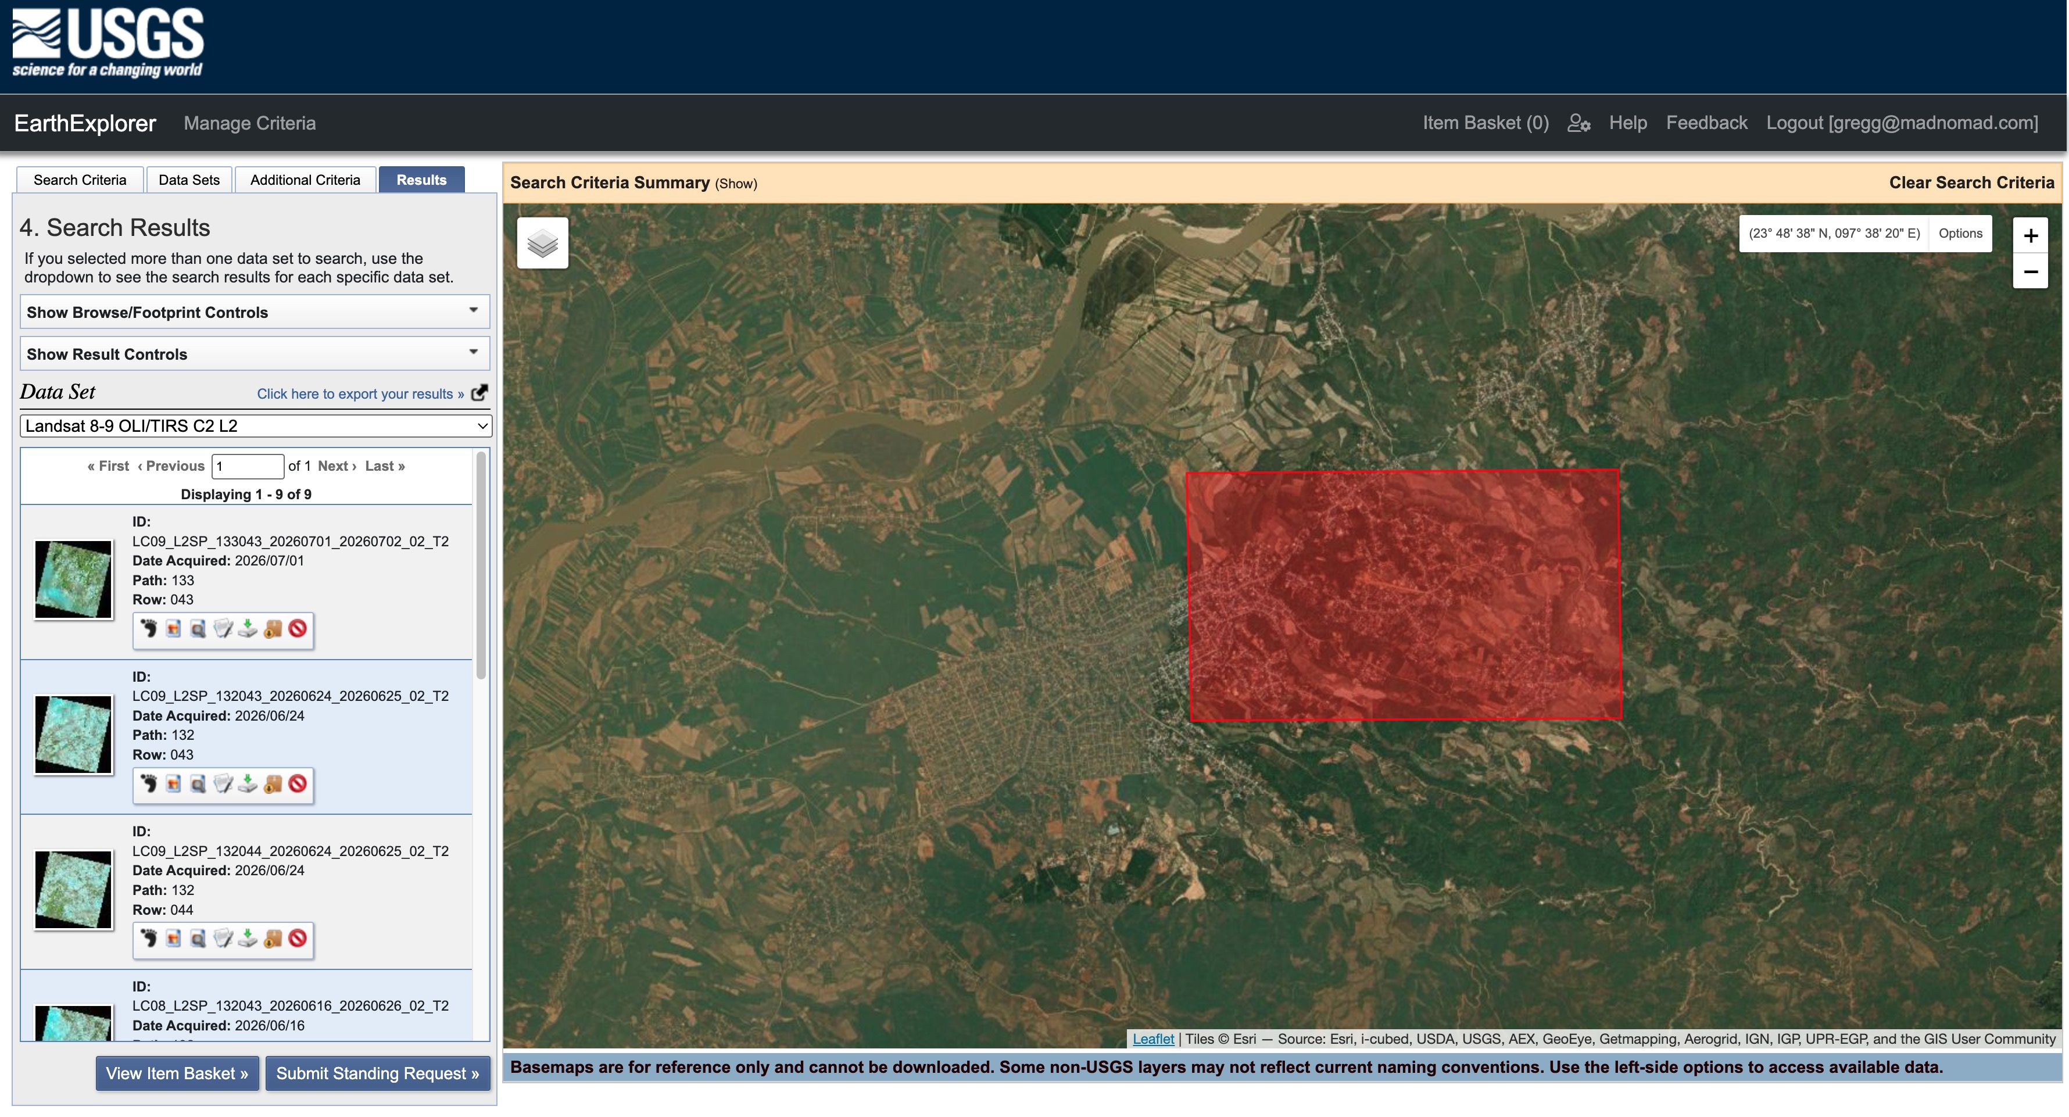Screen dimensions: 2069x1117
Task: Open download options for scene LC09_L2SP_132043
Action: pyautogui.click(x=248, y=784)
